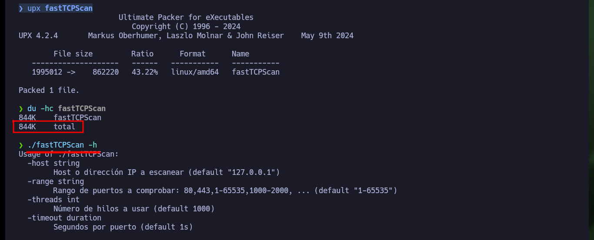Click the prompt arrow before upx command

(x=21, y=9)
